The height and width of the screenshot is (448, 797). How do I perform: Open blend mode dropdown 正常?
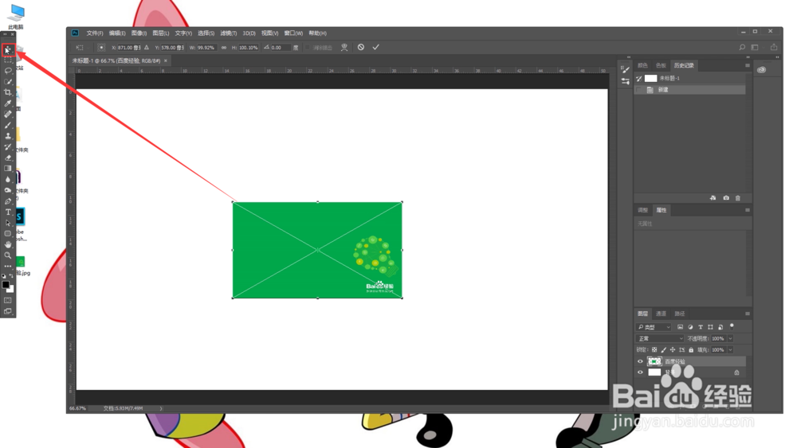660,338
